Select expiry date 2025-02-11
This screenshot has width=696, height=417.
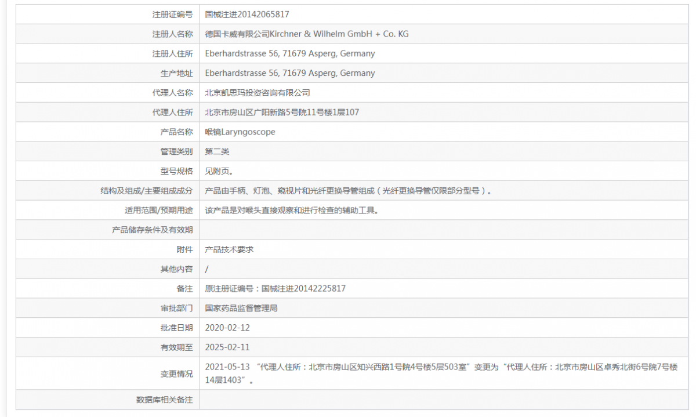point(227,347)
